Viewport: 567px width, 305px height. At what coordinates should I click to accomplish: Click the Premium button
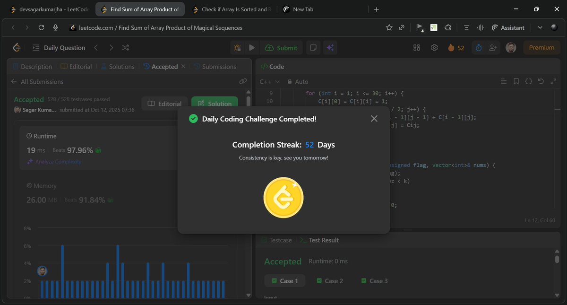coord(541,48)
